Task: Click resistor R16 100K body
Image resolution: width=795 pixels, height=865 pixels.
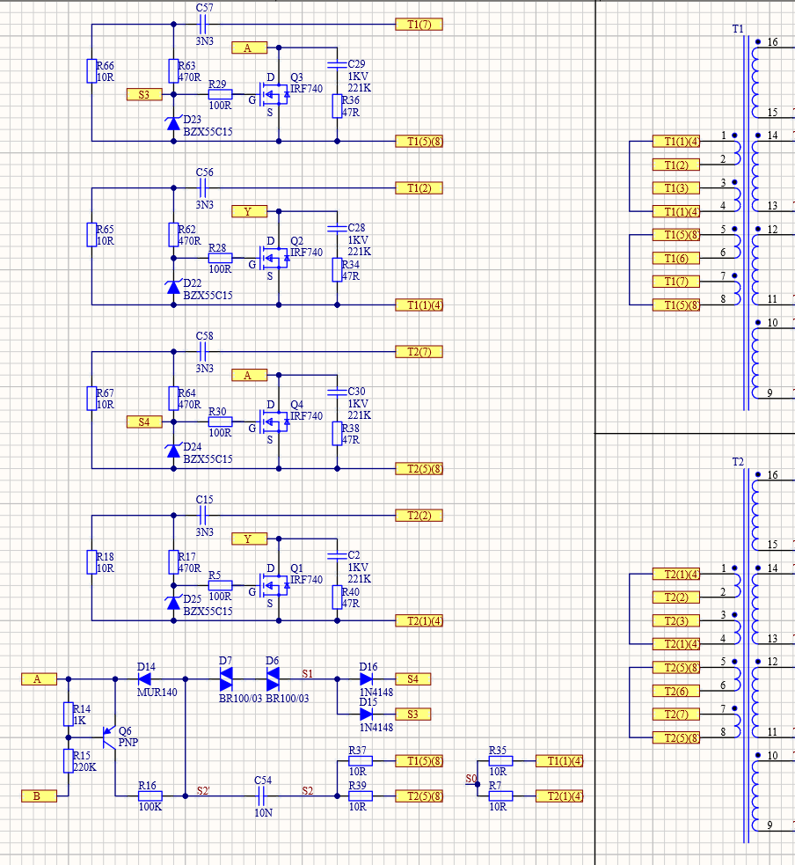Action: [150, 796]
